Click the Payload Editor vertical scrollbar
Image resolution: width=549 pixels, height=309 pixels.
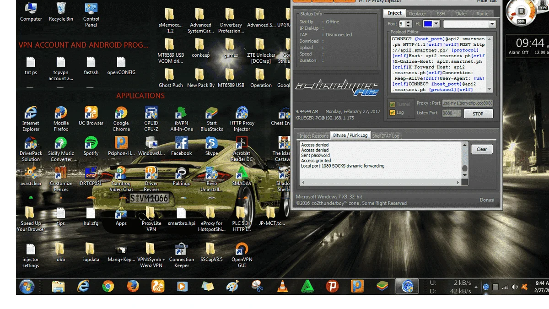coord(490,64)
